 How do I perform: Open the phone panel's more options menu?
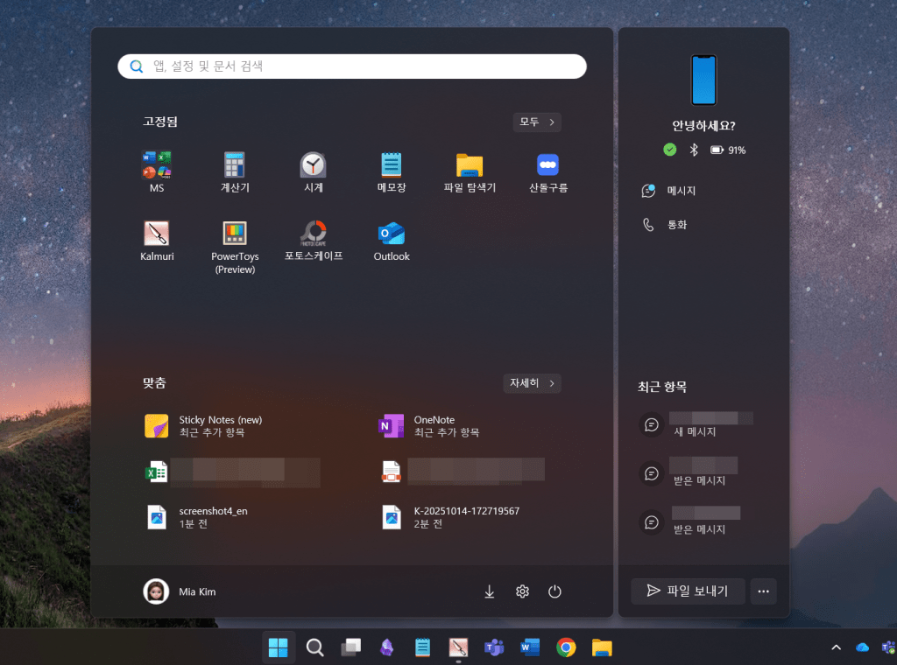(763, 591)
